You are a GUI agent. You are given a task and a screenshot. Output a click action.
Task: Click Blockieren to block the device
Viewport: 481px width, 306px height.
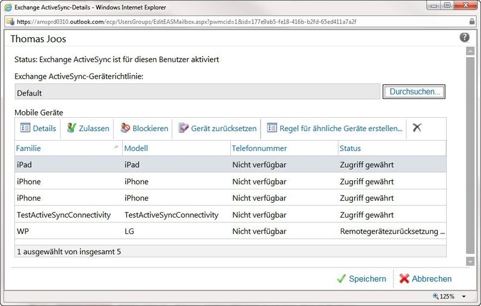point(144,128)
